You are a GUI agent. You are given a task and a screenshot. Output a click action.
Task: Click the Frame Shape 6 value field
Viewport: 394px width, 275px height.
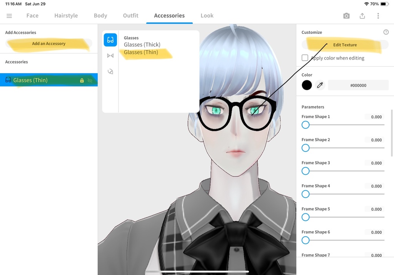click(x=374, y=232)
